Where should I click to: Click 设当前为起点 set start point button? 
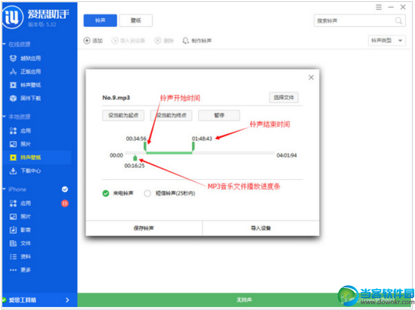[123, 116]
